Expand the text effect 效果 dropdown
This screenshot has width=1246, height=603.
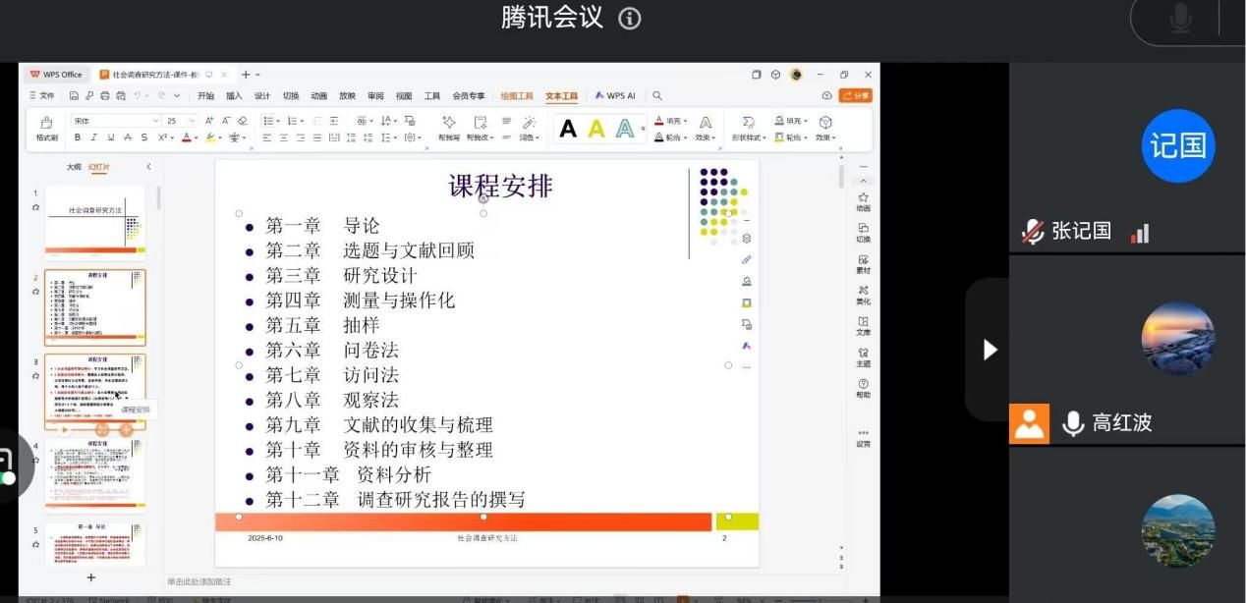coord(704,137)
